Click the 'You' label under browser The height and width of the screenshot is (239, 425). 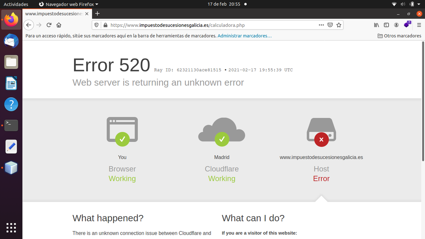tap(122, 157)
